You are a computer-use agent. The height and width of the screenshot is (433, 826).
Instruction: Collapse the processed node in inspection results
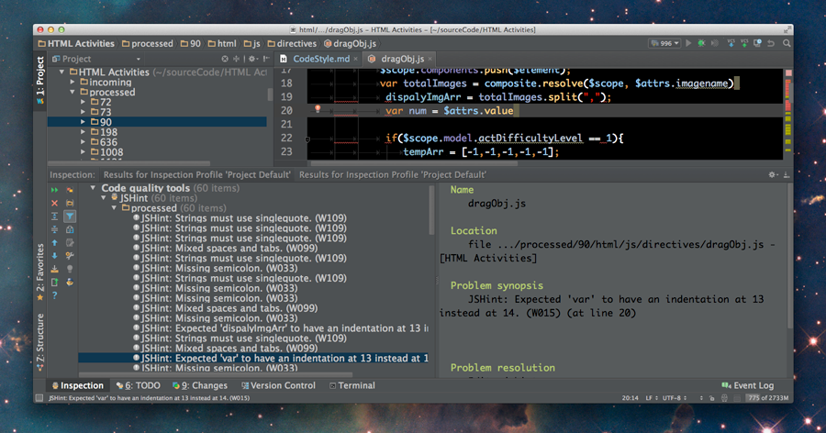pos(115,208)
